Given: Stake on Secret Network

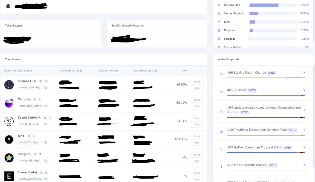Looking at the screenshot, I should coord(197,118).
